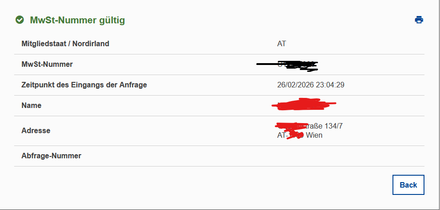Select the Adresse row label

point(36,131)
